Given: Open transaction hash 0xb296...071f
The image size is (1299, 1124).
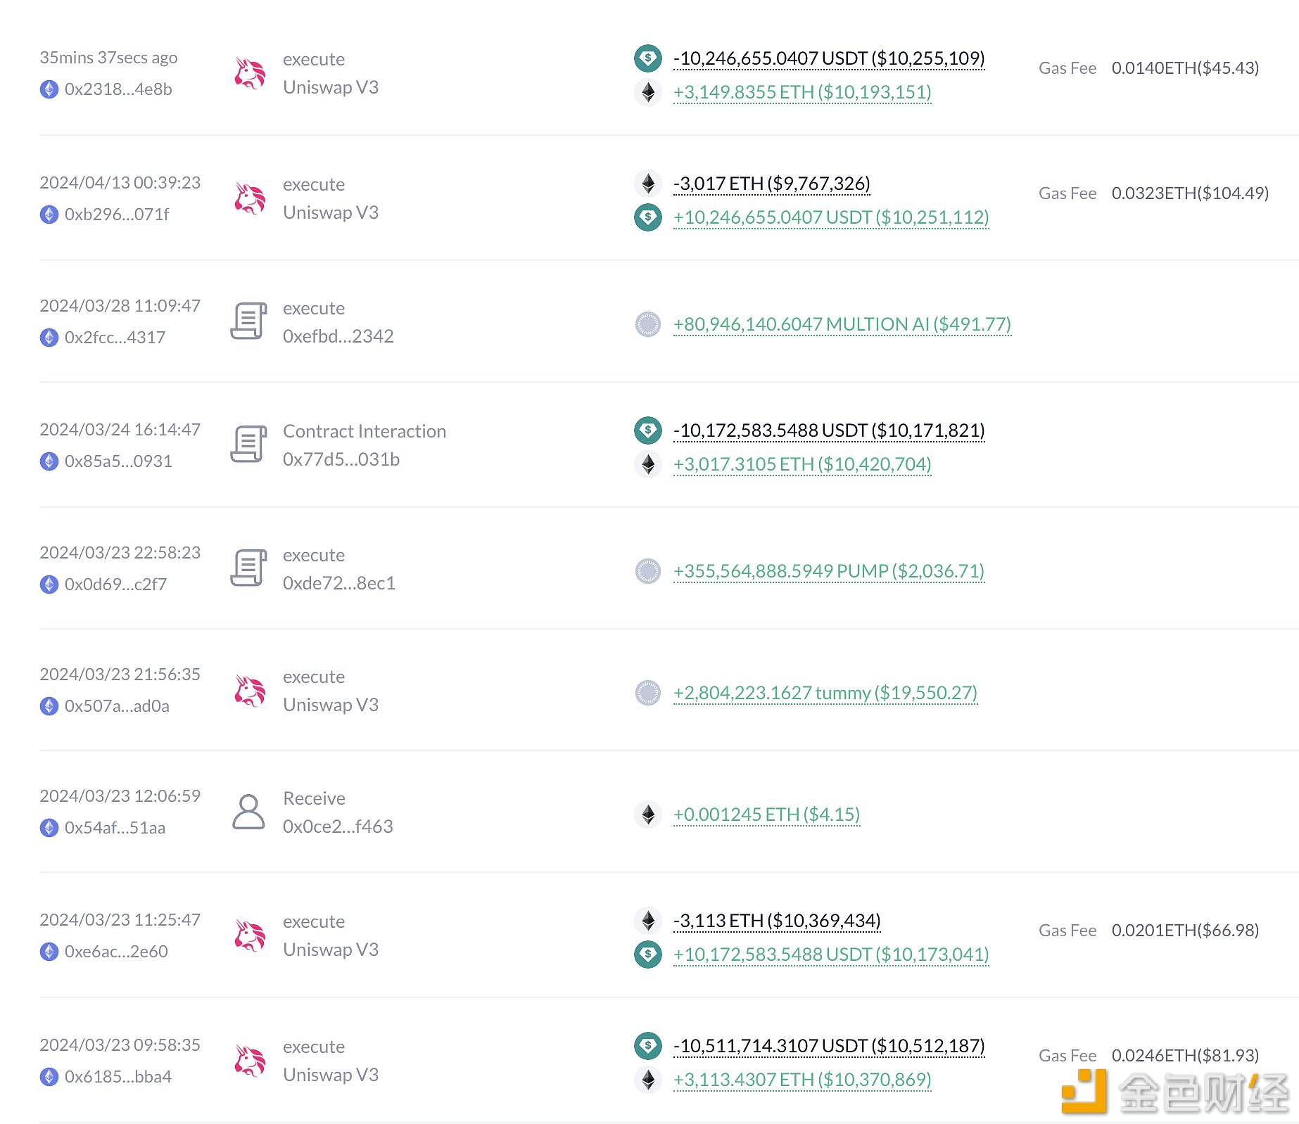Looking at the screenshot, I should (117, 215).
